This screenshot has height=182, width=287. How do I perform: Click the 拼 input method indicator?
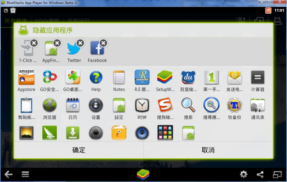(268, 10)
